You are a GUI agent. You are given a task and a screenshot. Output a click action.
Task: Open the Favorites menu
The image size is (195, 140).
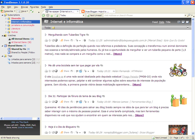click(x=34, y=7)
